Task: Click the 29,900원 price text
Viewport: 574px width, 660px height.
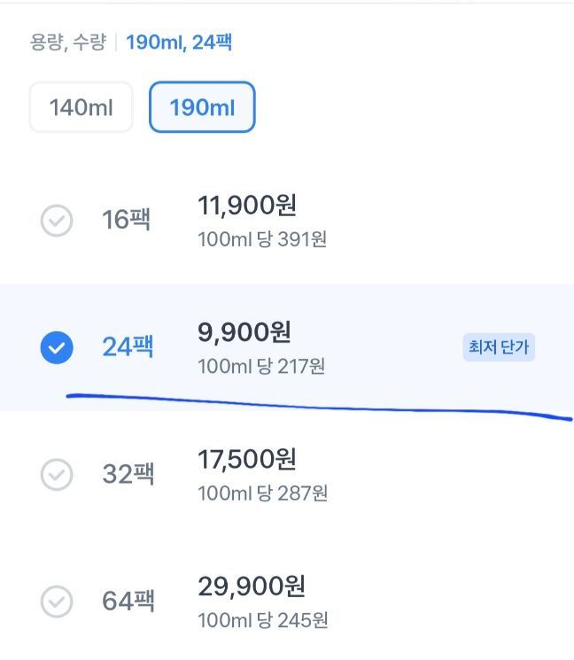Action: pos(252,586)
